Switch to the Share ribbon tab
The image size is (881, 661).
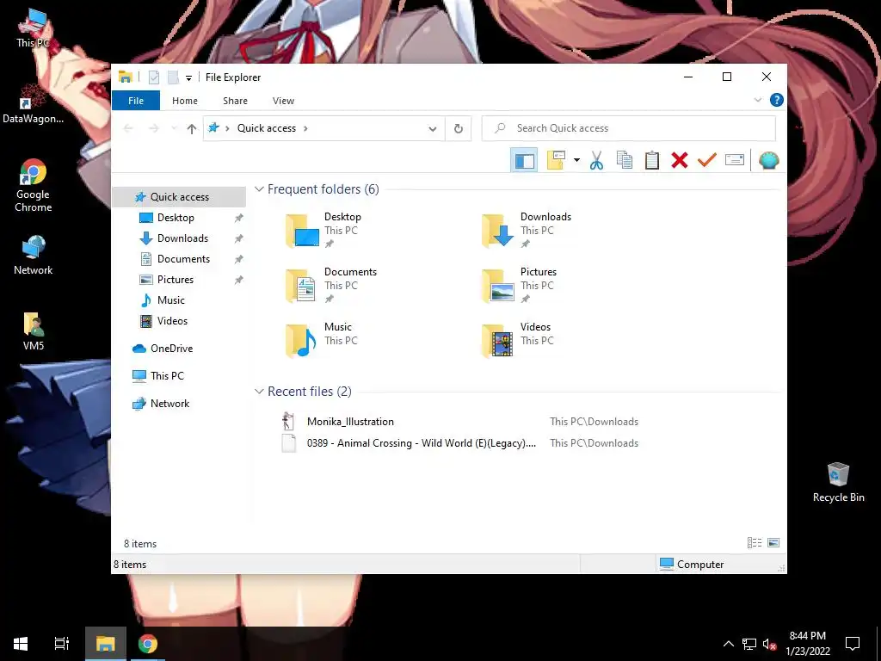[235, 101]
